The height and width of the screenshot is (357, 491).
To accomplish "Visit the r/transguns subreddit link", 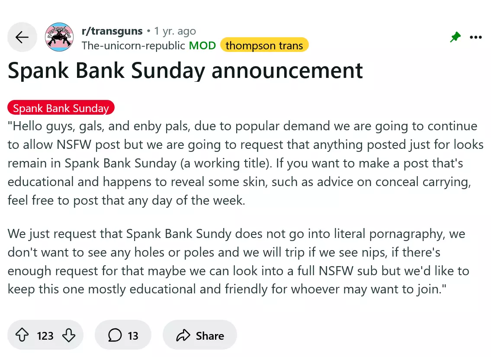I will [x=112, y=31].
